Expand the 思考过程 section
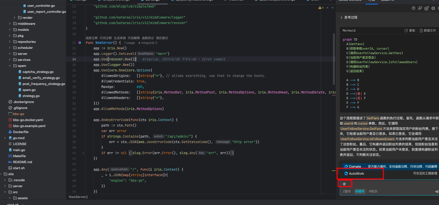The width and height of the screenshot is (439, 205). pyautogui.click(x=349, y=18)
